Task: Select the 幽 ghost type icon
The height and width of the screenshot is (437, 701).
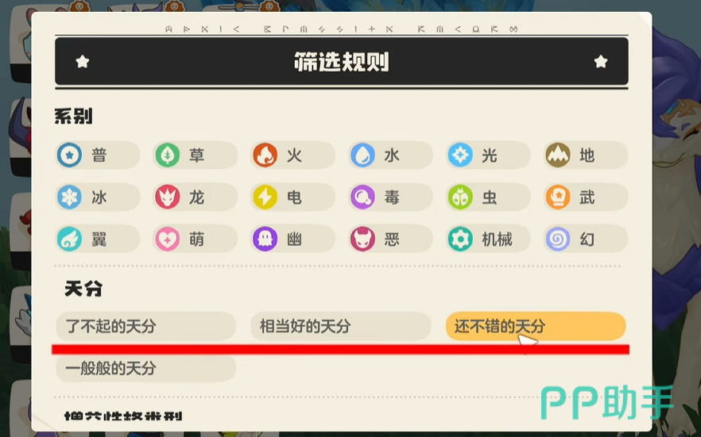Action: pyautogui.click(x=265, y=239)
